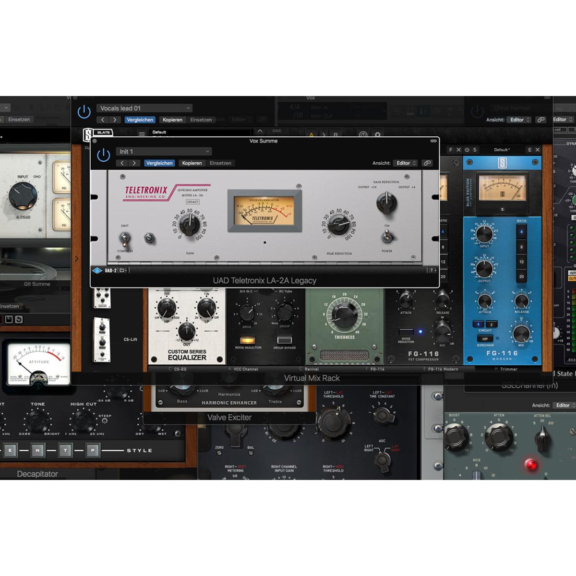576x576 pixels.
Task: Click the E icon next to Default preset
Action: click(530, 150)
